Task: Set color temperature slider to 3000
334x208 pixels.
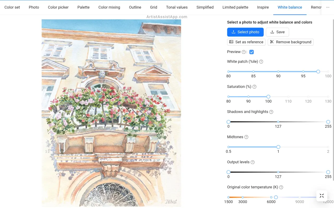Action: pyautogui.click(x=243, y=197)
